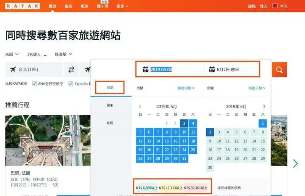
Task: Click the calendar icon beside departure date
Action: pyautogui.click(x=145, y=69)
